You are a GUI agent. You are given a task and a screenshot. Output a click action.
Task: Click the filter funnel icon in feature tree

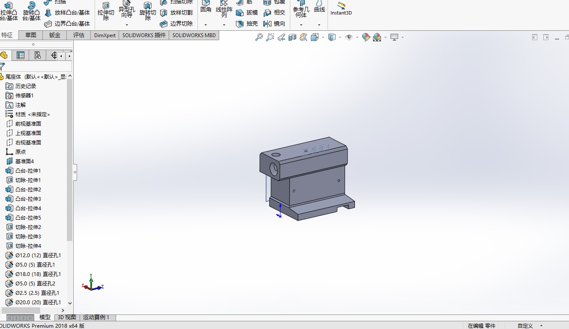pos(2,67)
